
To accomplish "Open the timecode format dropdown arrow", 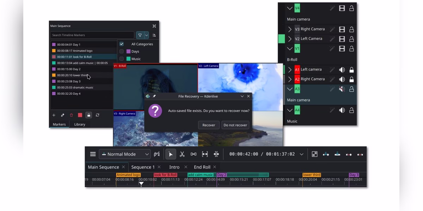I will click(x=301, y=154).
